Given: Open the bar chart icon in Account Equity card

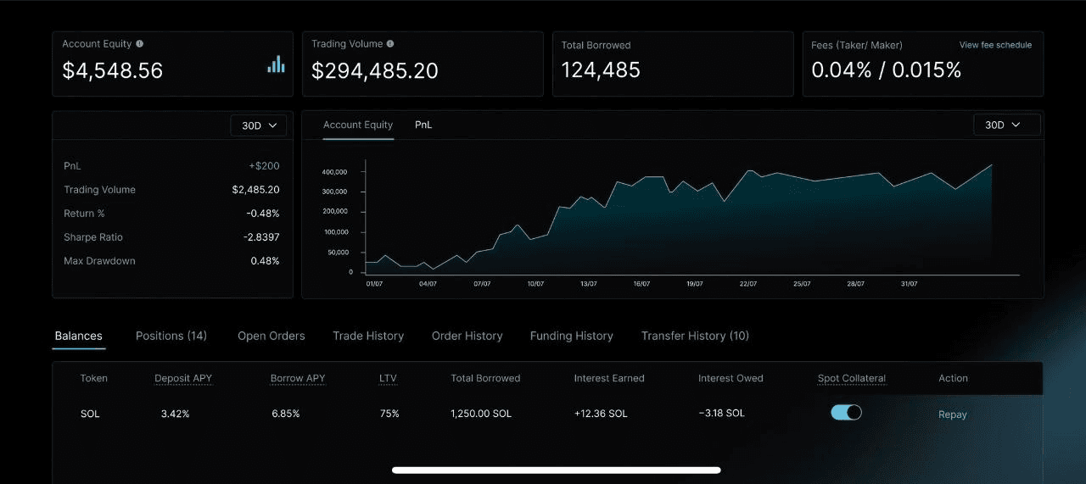Looking at the screenshot, I should click(x=276, y=65).
